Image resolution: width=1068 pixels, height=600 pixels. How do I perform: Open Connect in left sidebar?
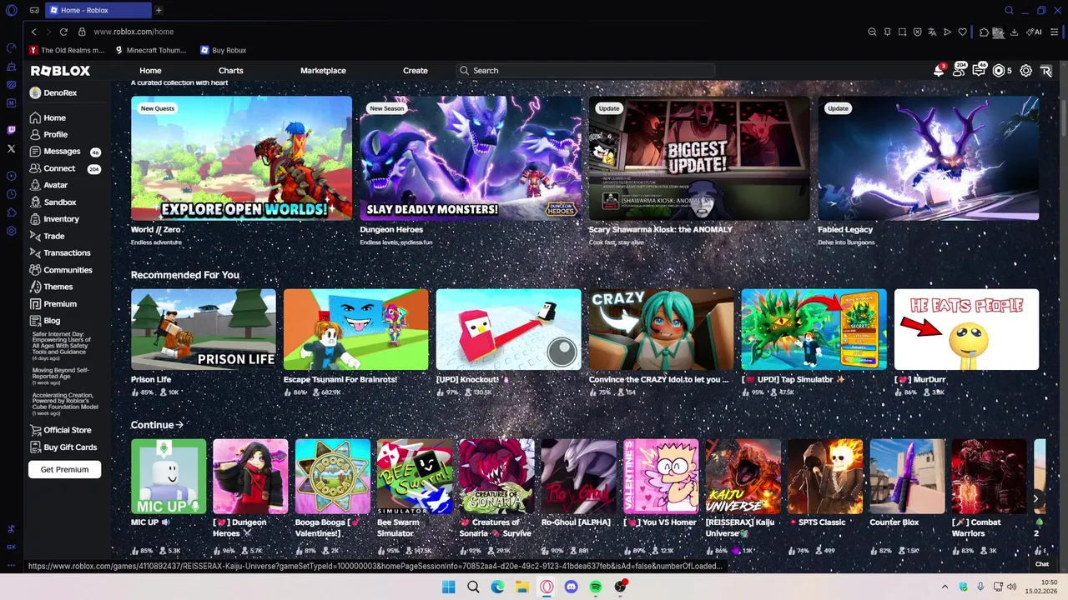point(59,168)
